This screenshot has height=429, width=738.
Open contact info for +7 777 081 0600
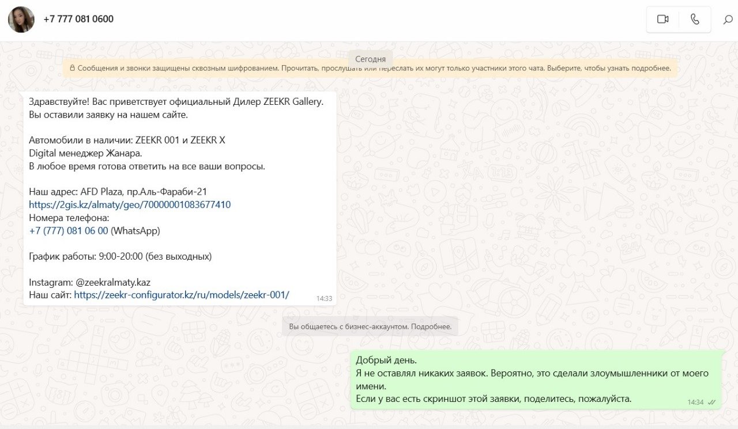(x=78, y=19)
